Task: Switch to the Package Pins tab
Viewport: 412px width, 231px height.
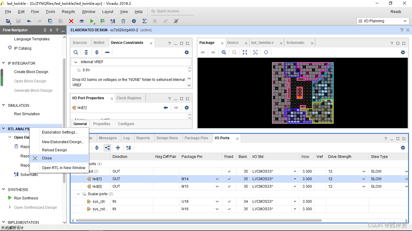Action: click(196, 138)
